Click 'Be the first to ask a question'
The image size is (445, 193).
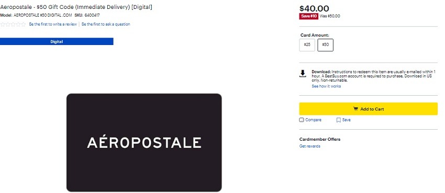(106, 25)
